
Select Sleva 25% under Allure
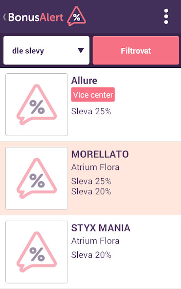click(x=91, y=111)
